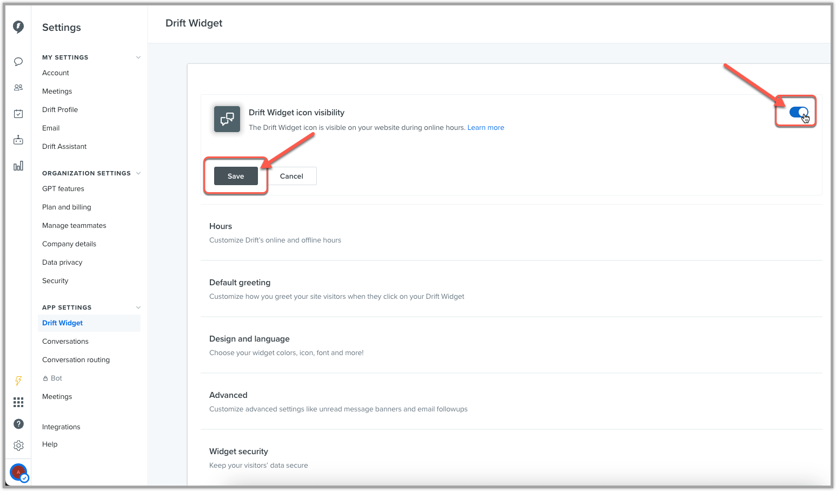
Task: Open Email settings
Action: coord(51,128)
